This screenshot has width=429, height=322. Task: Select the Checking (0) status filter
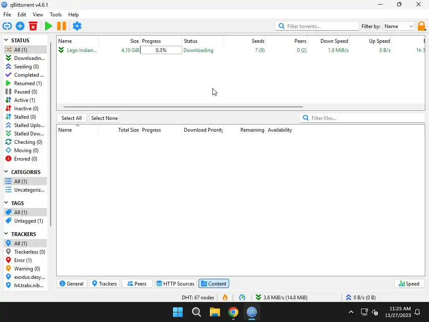(26, 142)
